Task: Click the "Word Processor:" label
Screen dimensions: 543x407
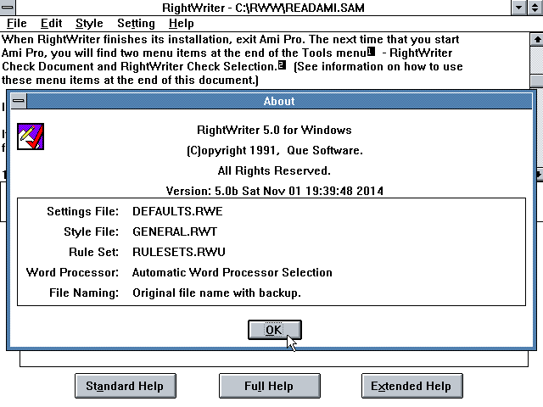Action: click(x=72, y=272)
